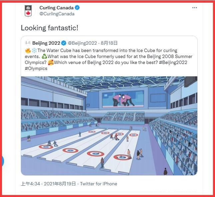
Task: Open the Curling Canada display name link
Action: tap(56, 8)
